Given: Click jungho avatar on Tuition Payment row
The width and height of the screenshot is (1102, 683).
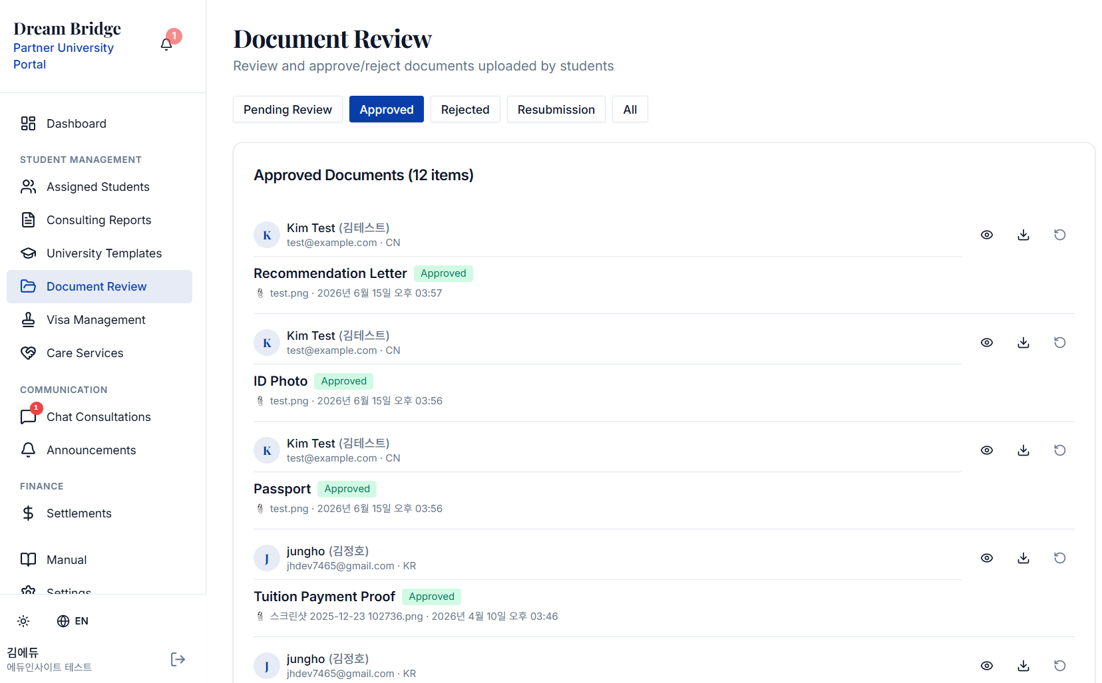Looking at the screenshot, I should (x=267, y=558).
